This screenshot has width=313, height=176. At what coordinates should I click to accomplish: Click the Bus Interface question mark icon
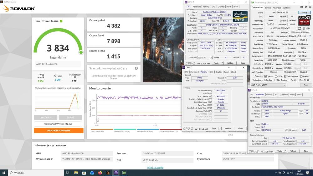click(x=310, y=37)
